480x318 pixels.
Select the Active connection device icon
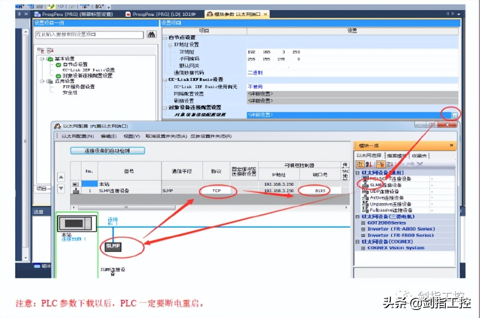click(365, 198)
